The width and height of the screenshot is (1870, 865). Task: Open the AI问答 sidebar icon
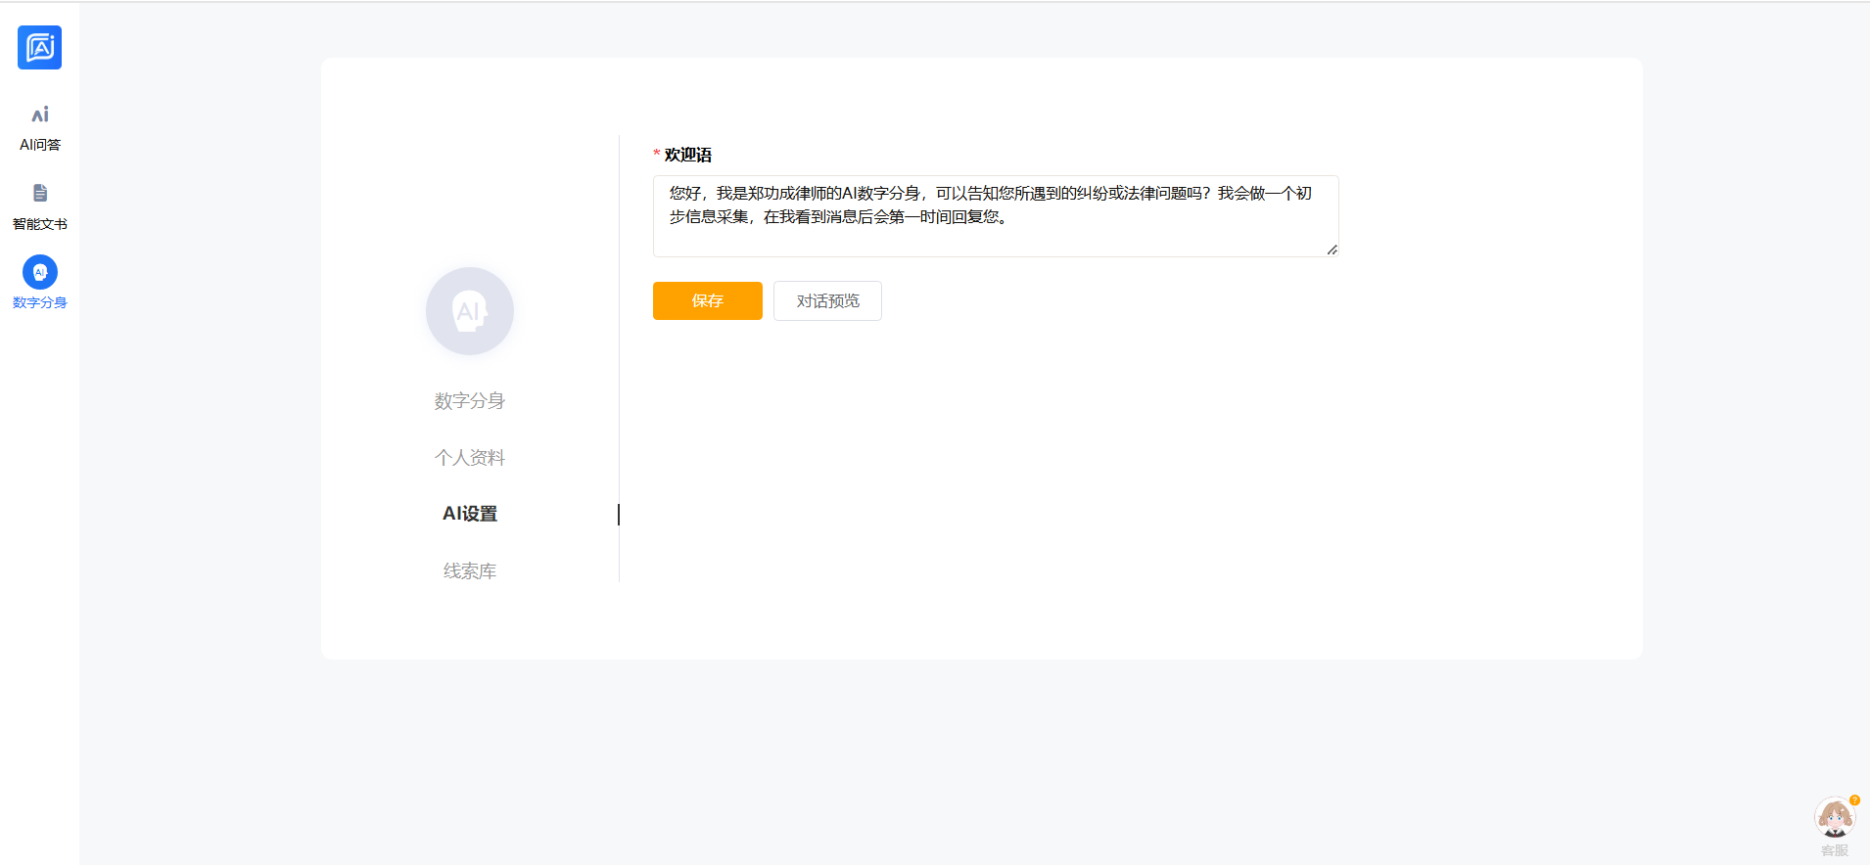point(39,115)
